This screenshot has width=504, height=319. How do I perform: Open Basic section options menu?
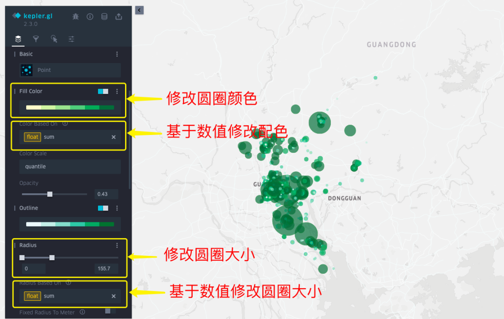[117, 54]
